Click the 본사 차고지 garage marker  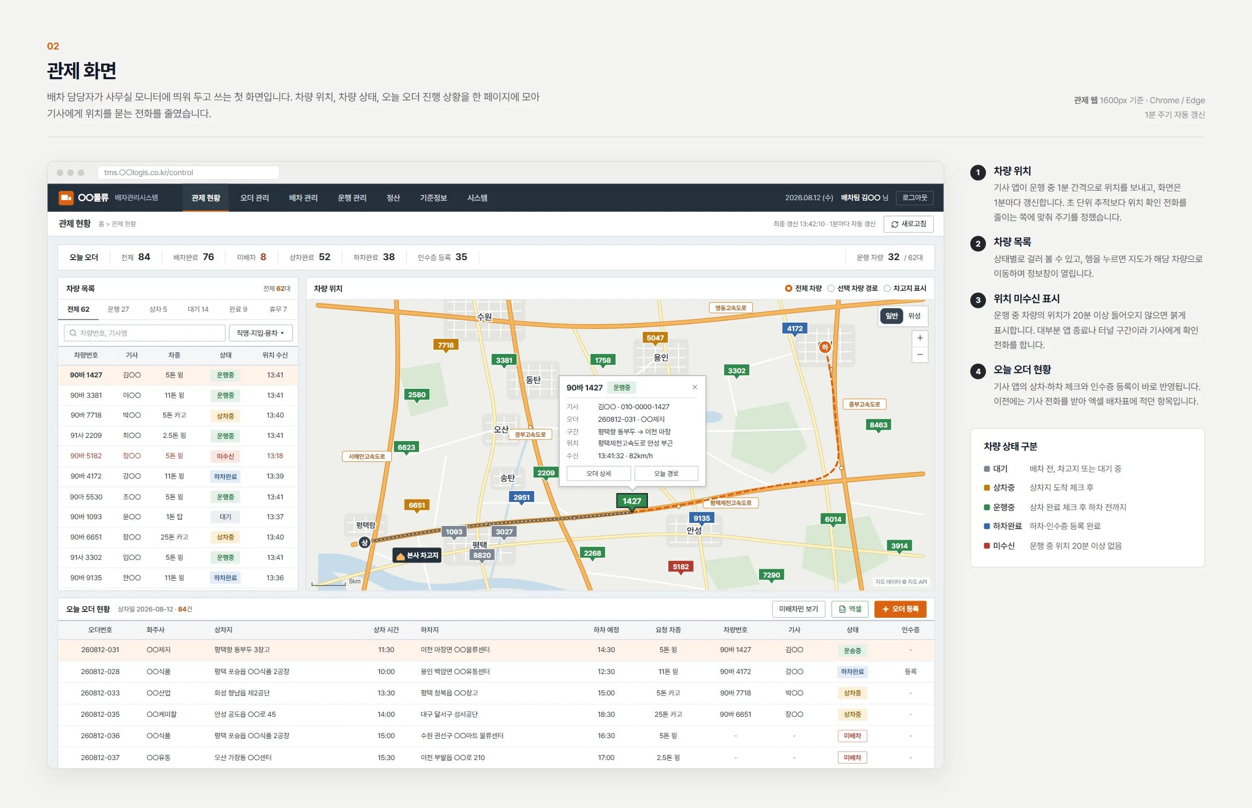coord(417,555)
